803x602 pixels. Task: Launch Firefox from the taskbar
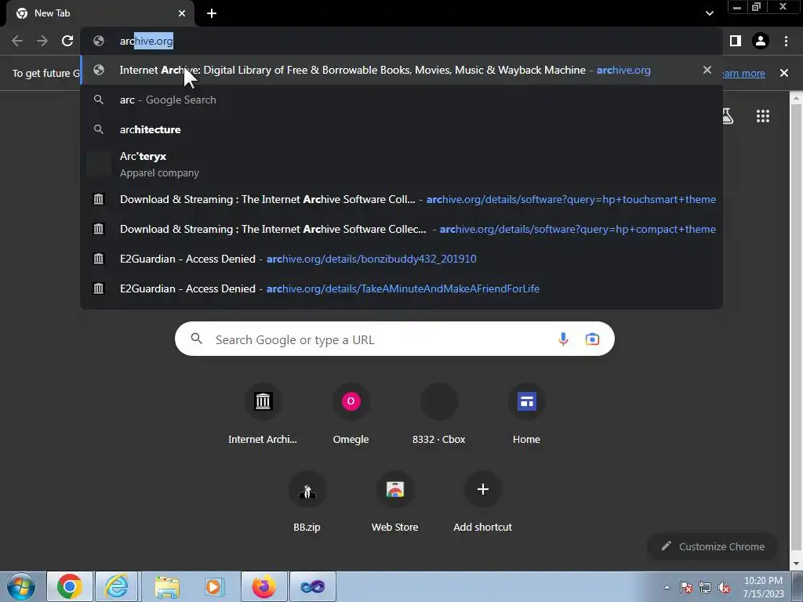pos(263,586)
